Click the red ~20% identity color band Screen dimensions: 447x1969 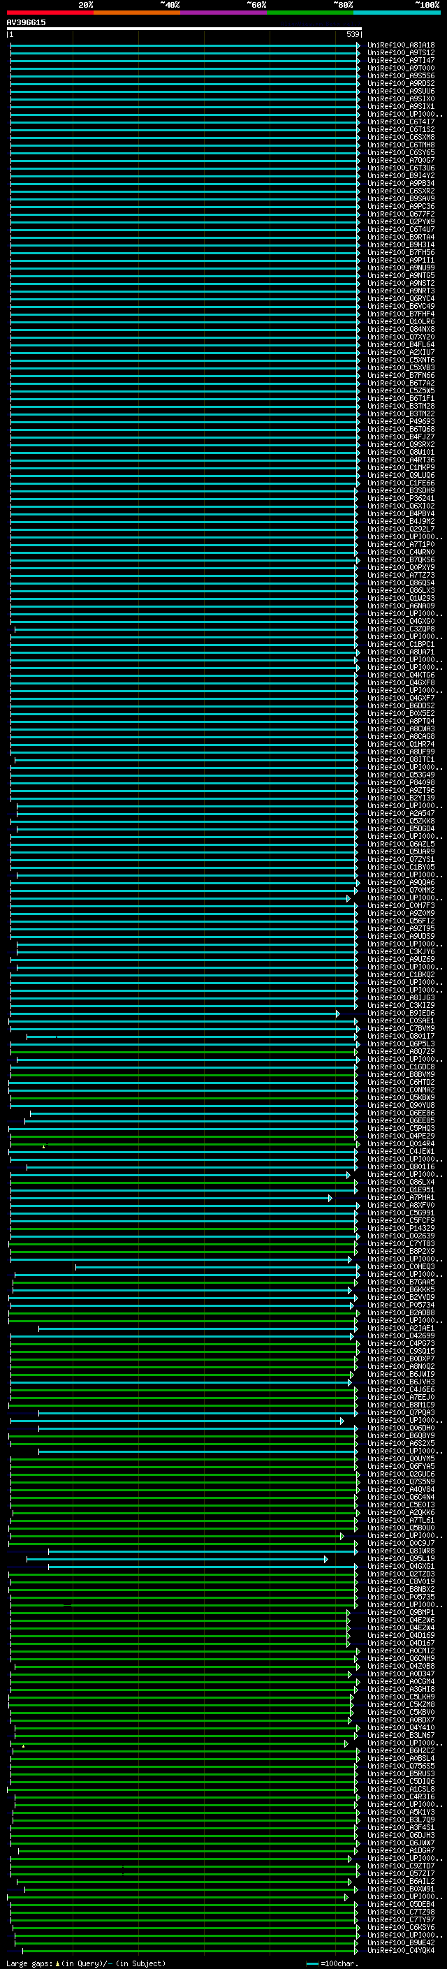(x=50, y=13)
